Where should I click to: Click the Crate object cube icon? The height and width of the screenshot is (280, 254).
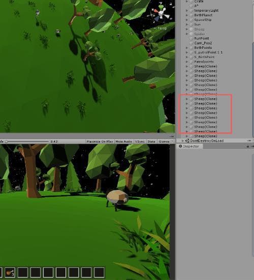tap(191, 2)
